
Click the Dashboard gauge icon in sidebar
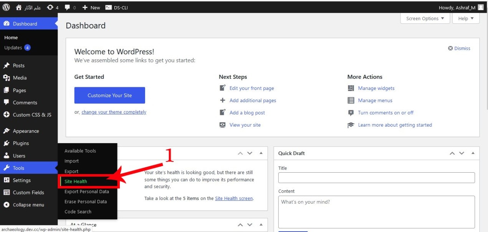[7, 24]
